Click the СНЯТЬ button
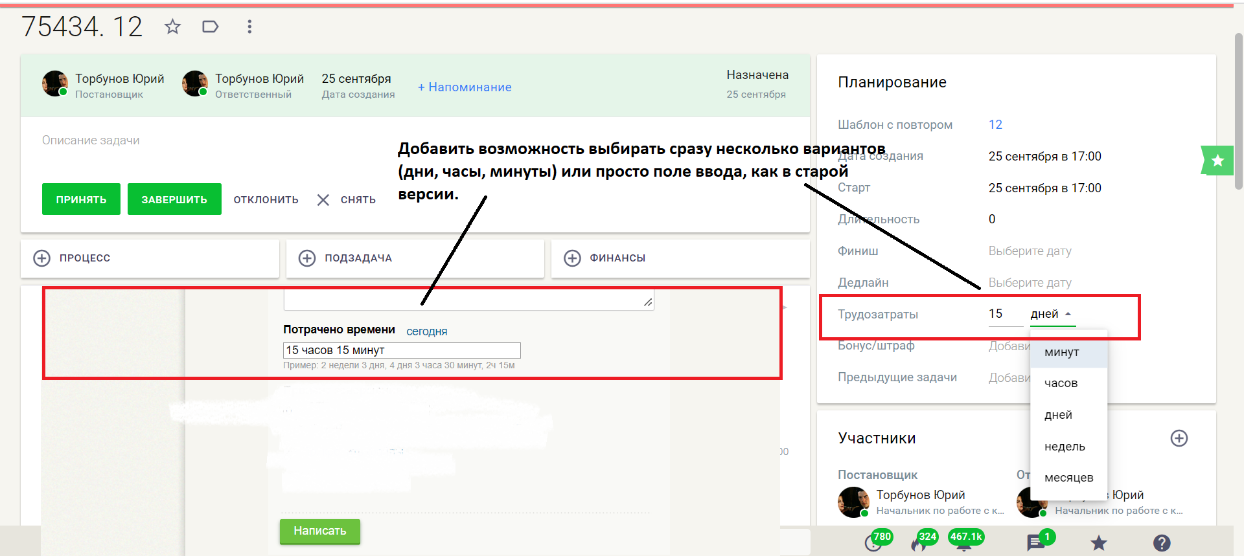1244x556 pixels. click(x=358, y=200)
